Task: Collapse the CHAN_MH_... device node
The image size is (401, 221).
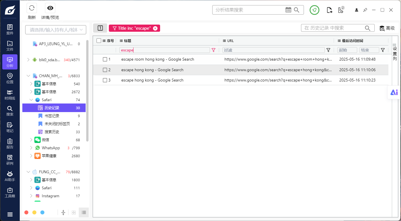Action: tap(28, 76)
